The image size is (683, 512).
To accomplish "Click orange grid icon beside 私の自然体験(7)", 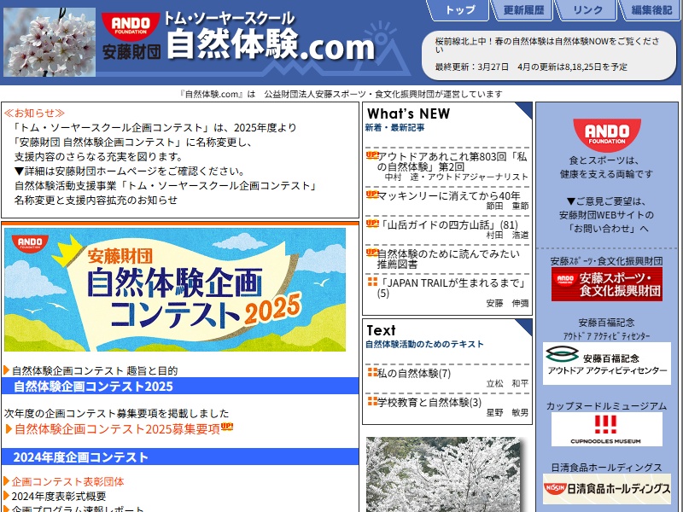I will point(372,372).
